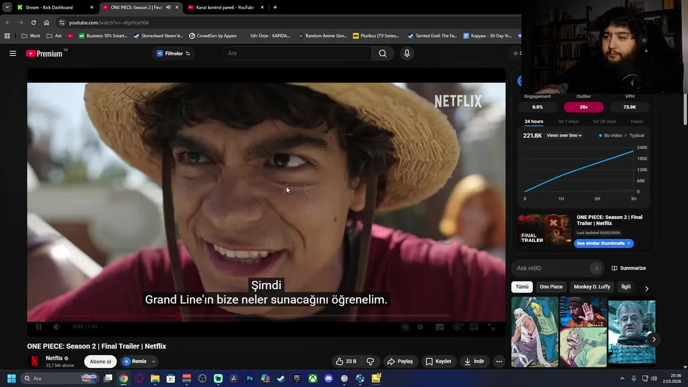Launch Steam from the taskbar
Viewport: 688px width, 387px height.
(281, 378)
